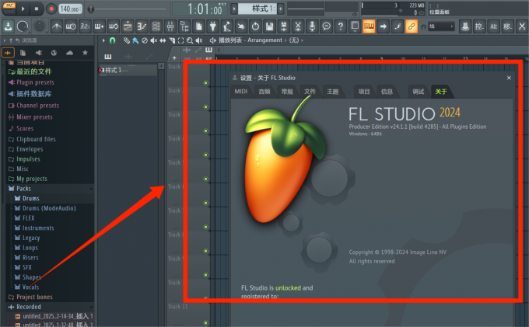Open the view layout window dropdown
The image size is (529, 327).
pos(355,26)
